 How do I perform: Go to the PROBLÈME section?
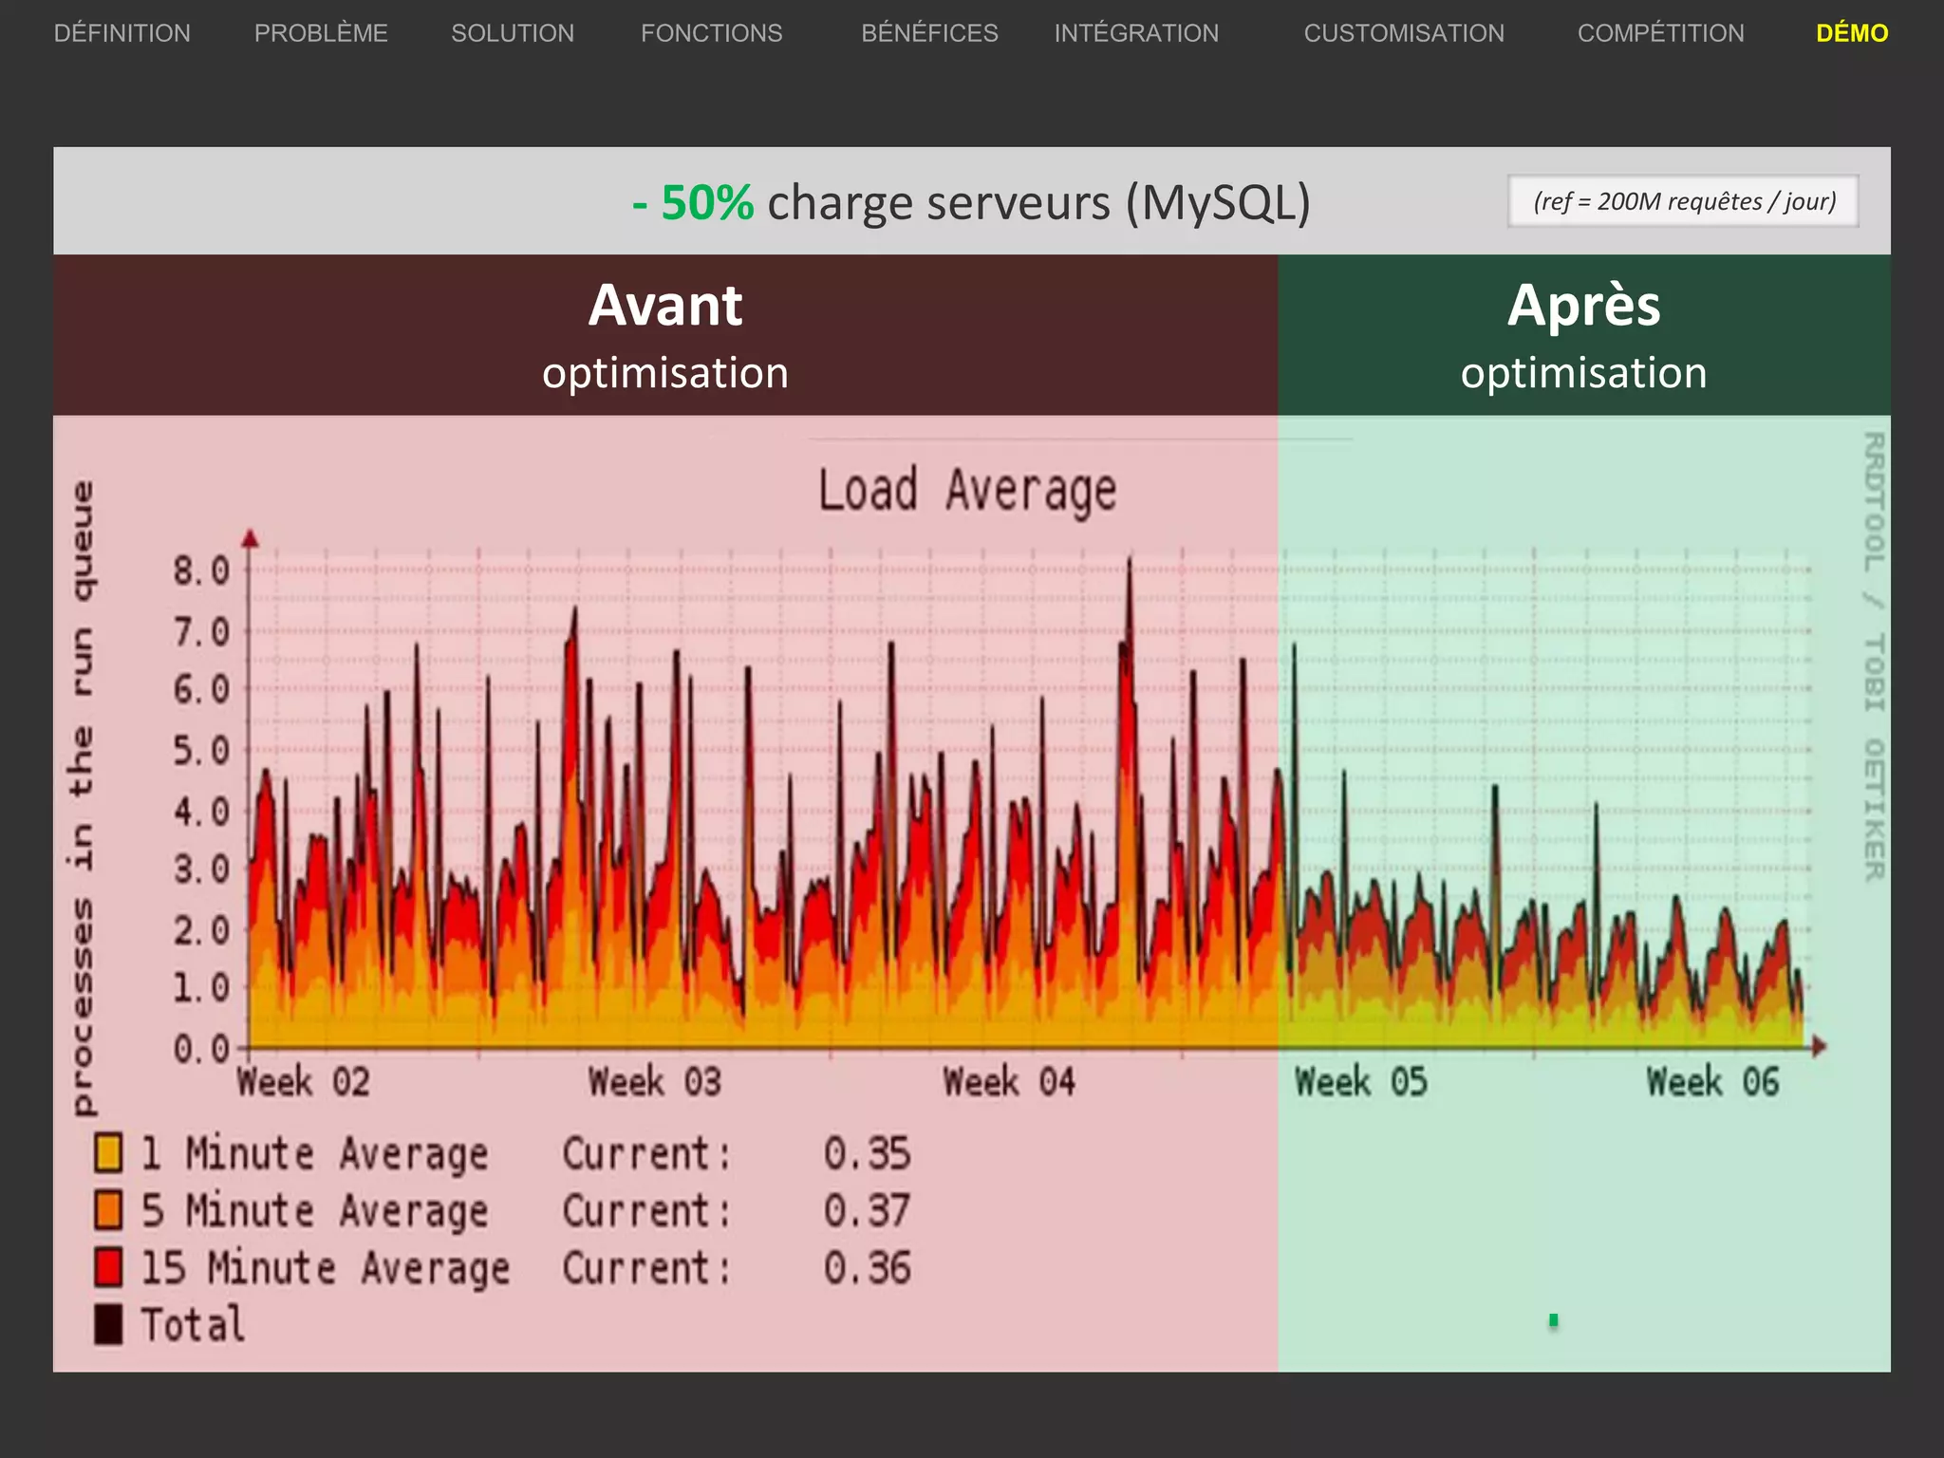321,33
